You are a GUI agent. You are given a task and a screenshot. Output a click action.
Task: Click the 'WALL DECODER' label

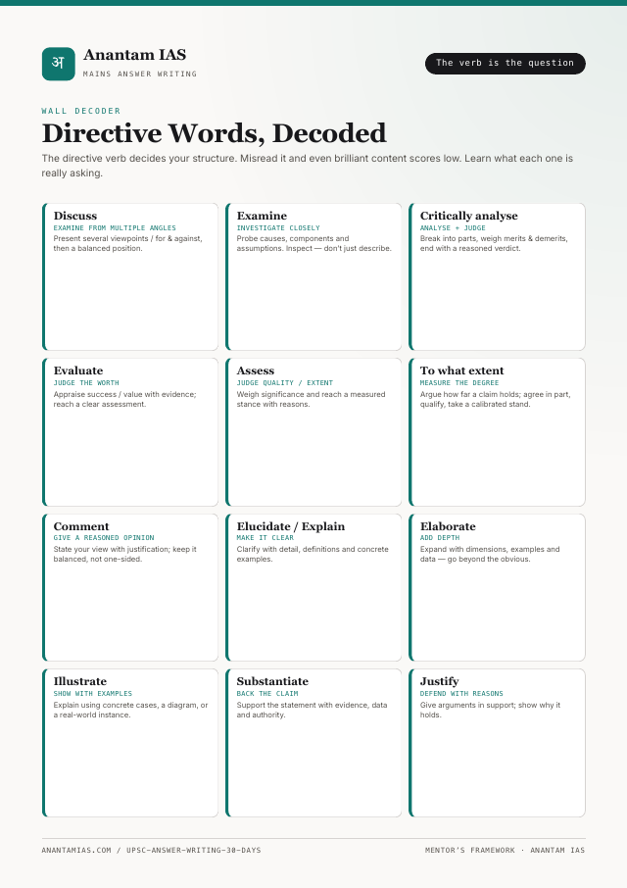[x=81, y=111]
